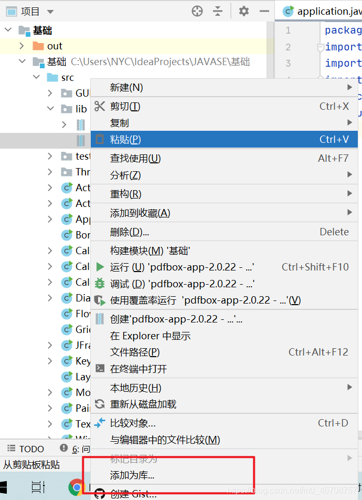Choose 与编辑器中的文件比较(M)
Screen dimensions: 362x500
(x=224, y=440)
